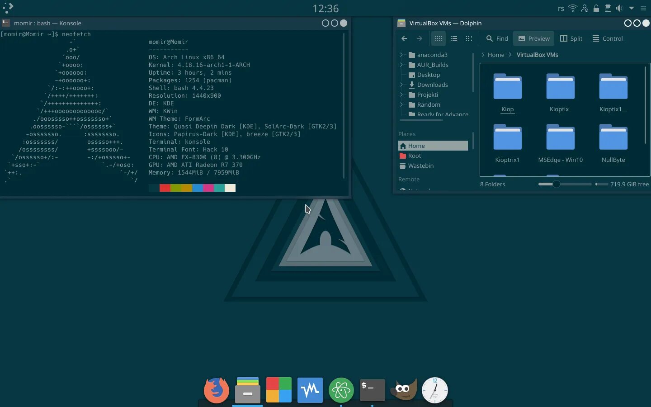Click the four-color squares dock icon
This screenshot has width=651, height=407.
click(x=278, y=390)
